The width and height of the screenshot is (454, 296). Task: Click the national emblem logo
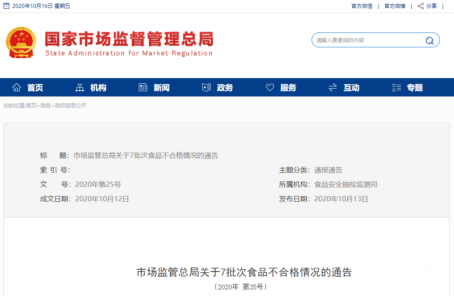click(21, 43)
